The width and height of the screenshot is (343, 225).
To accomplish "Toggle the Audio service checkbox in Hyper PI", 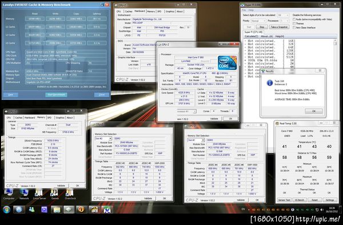I will click(294, 19).
